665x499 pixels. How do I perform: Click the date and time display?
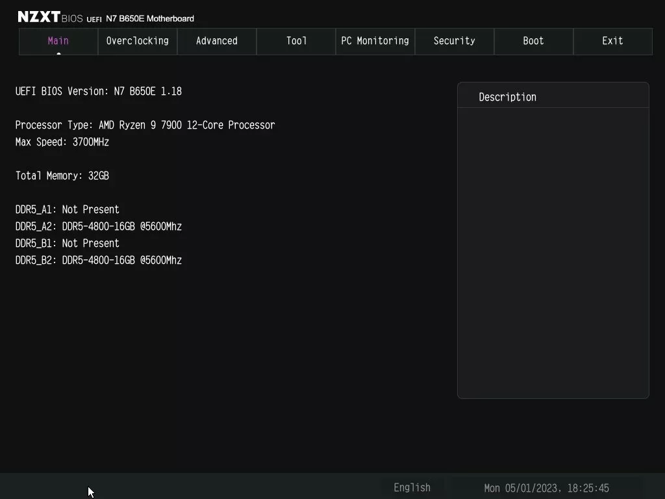point(547,487)
